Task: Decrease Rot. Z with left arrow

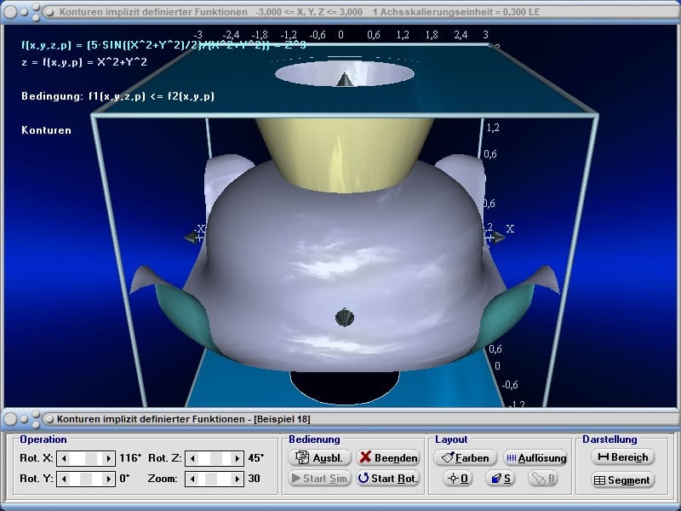Action: (x=192, y=458)
